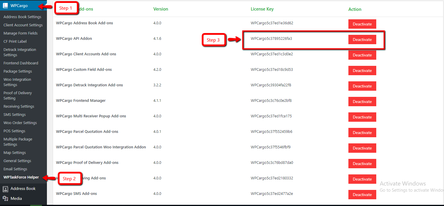
Task: Deactivate WPCargo Address Book Add-ons license
Action: [x=362, y=24]
